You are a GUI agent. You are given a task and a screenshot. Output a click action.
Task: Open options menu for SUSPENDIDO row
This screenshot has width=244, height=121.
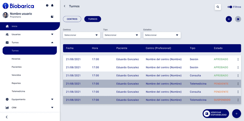[238, 100]
